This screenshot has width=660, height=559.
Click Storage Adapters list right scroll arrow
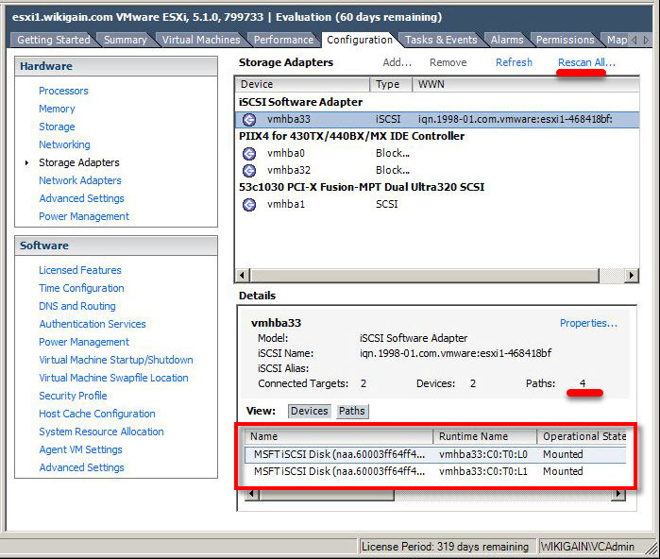click(631, 276)
